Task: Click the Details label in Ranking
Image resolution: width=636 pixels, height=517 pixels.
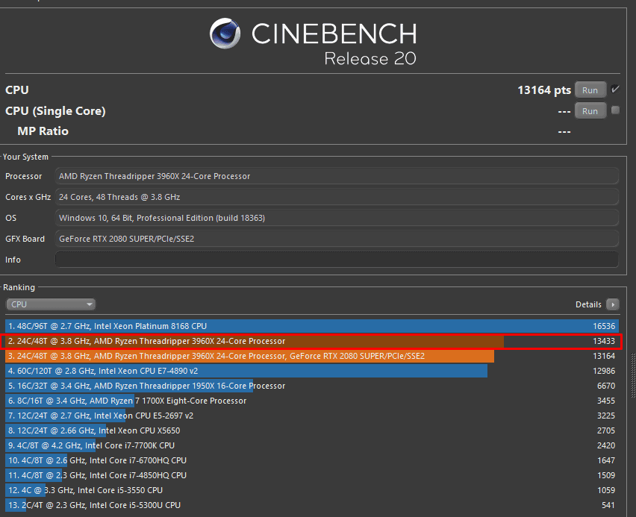Action: pyautogui.click(x=588, y=304)
